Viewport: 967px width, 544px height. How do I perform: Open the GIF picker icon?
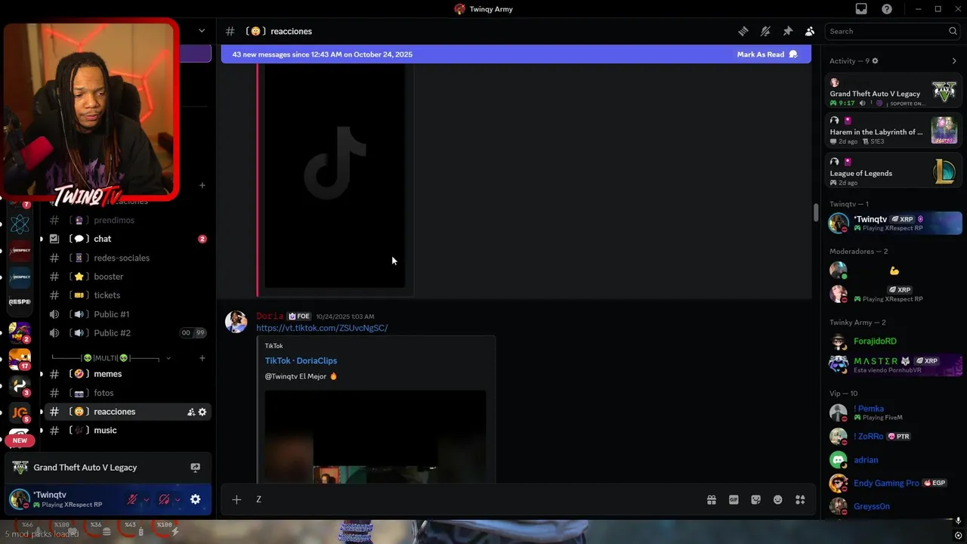tap(734, 499)
